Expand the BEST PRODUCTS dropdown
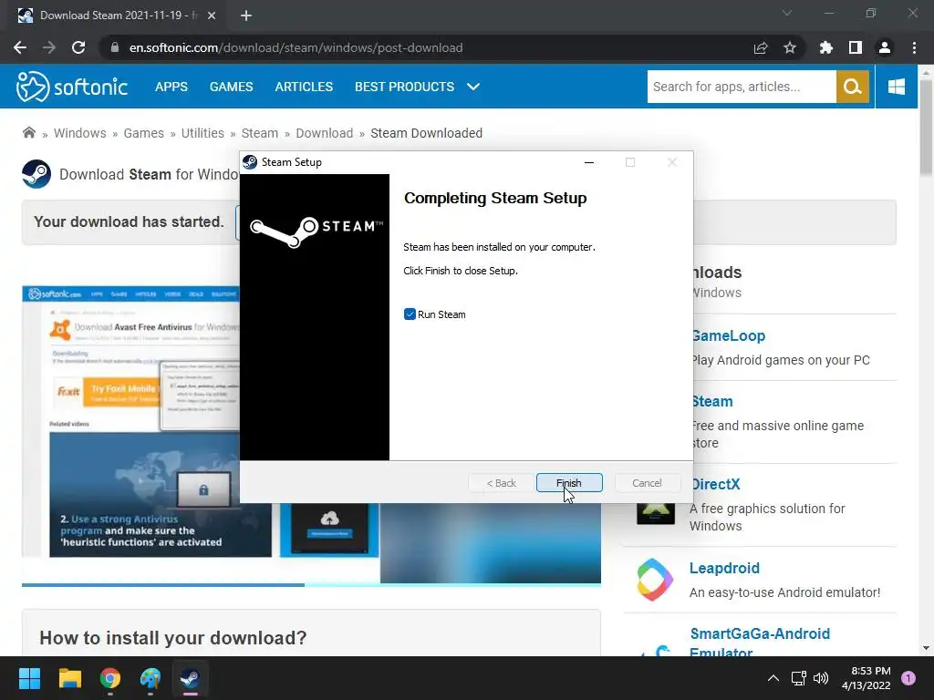Image resolution: width=934 pixels, height=700 pixels. click(x=417, y=87)
